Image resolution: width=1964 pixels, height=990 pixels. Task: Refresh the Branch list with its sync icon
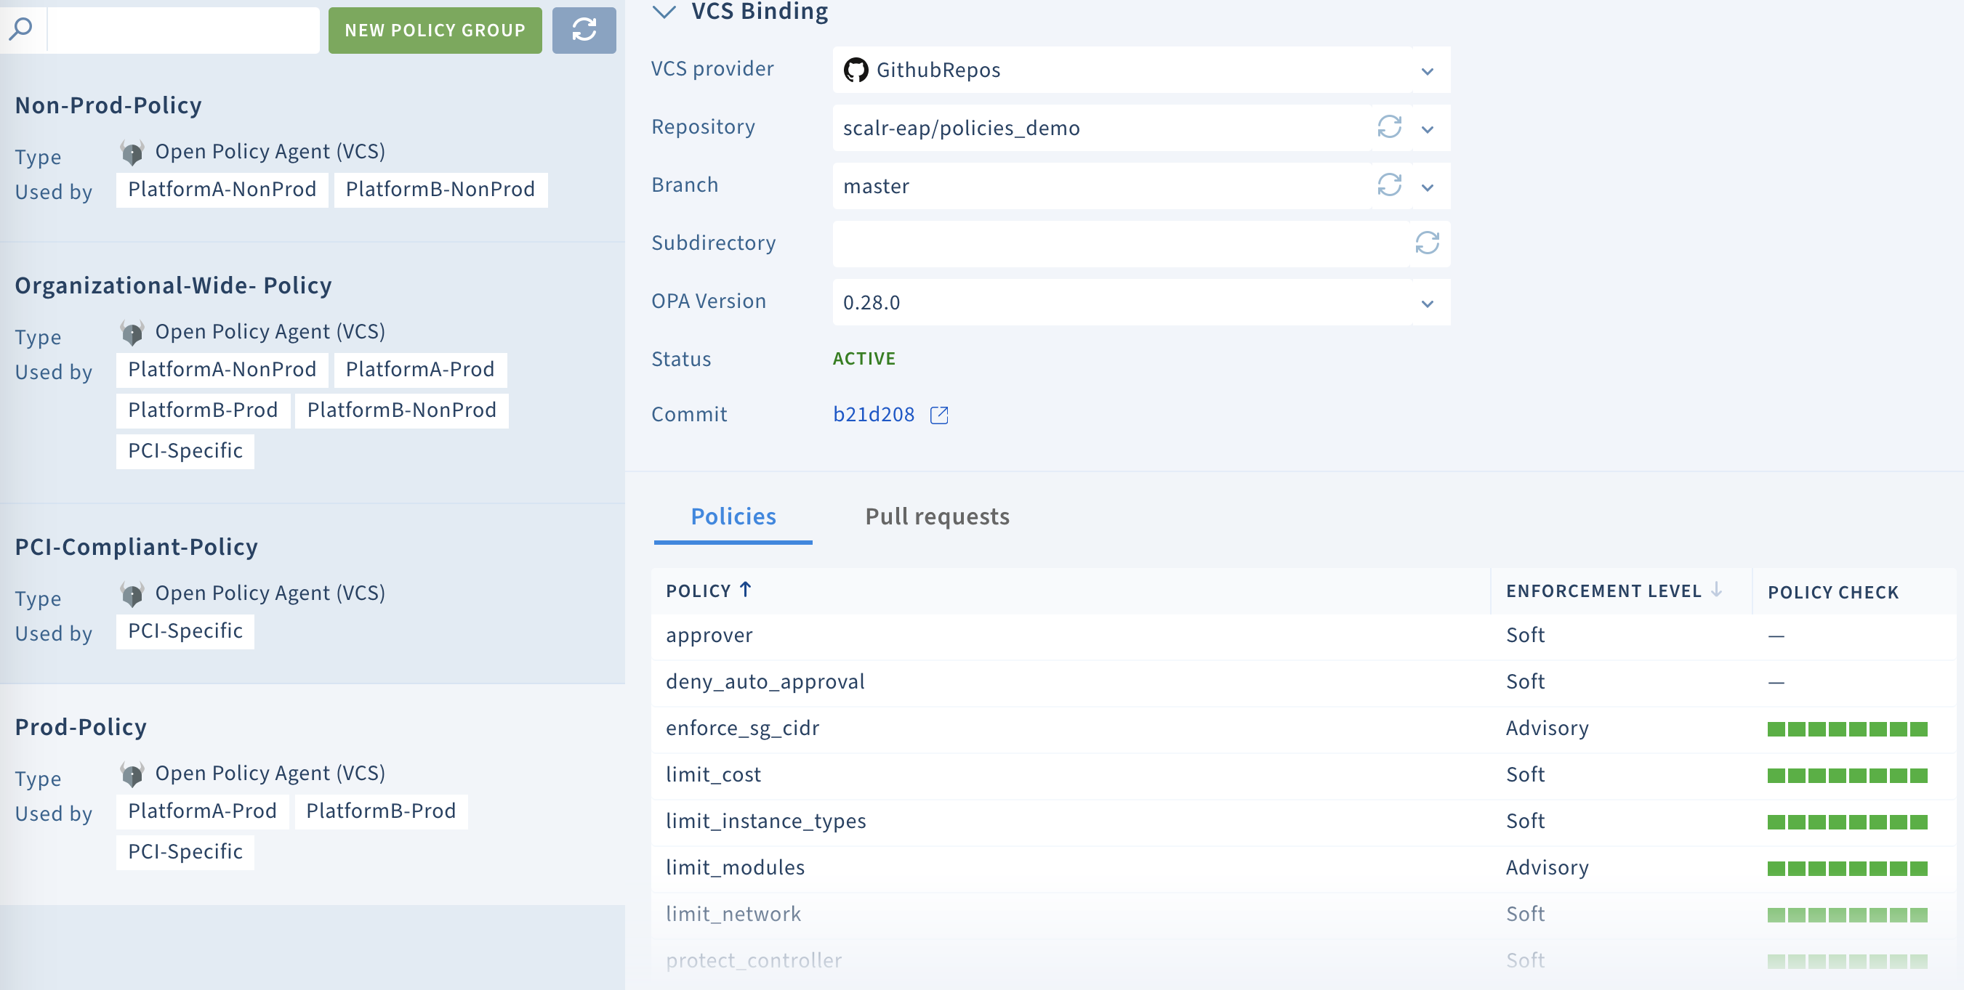point(1388,186)
